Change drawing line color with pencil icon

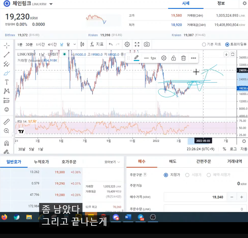tap(137, 58)
